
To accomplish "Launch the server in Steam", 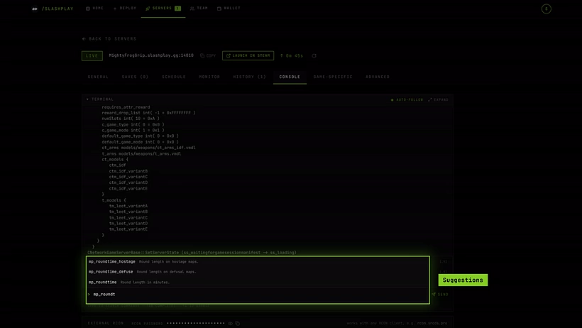I will pyautogui.click(x=248, y=55).
